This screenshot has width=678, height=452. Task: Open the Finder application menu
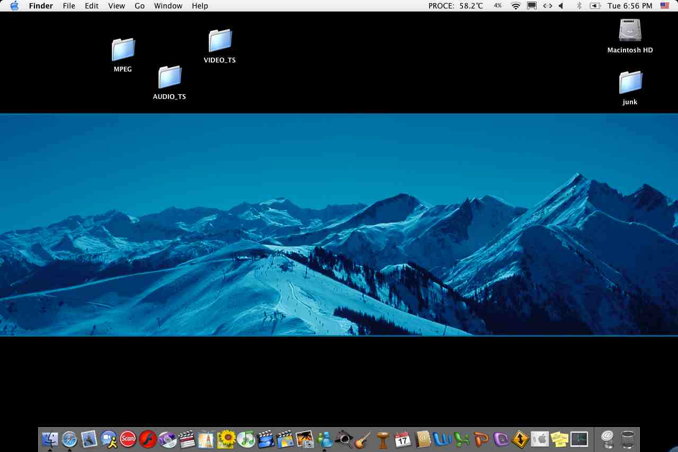click(x=41, y=6)
